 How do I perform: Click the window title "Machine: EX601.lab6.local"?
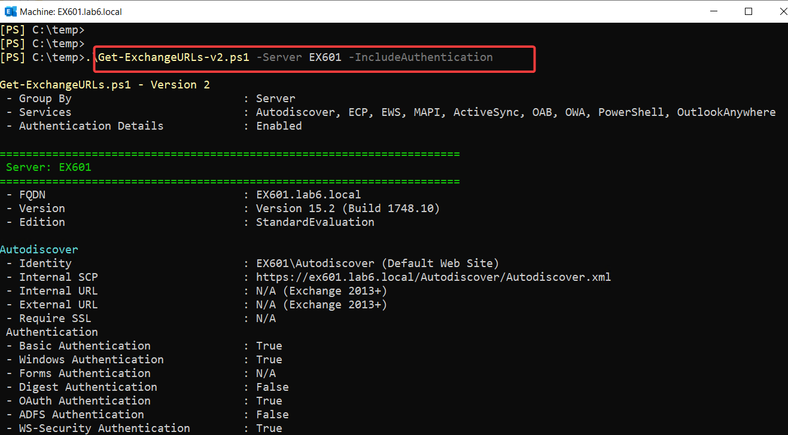pyautogui.click(x=71, y=11)
